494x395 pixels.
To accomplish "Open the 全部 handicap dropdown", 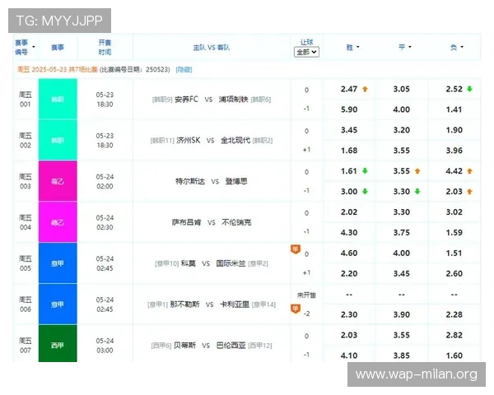I will [x=306, y=52].
